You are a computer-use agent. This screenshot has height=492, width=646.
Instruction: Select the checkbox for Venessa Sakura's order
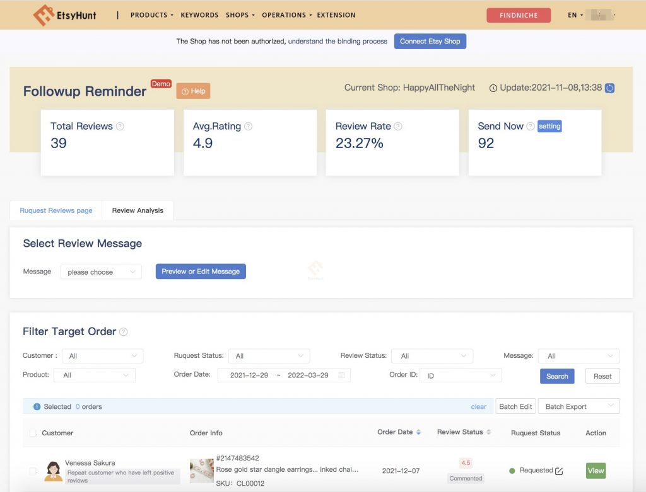(x=34, y=471)
